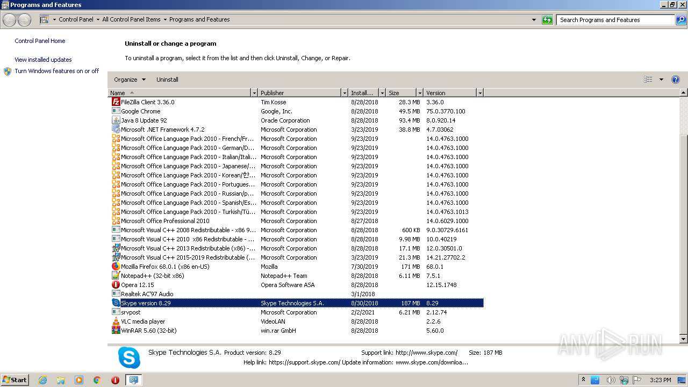This screenshot has height=387, width=688.
Task: Click the srvpost program icon
Action: point(116,312)
